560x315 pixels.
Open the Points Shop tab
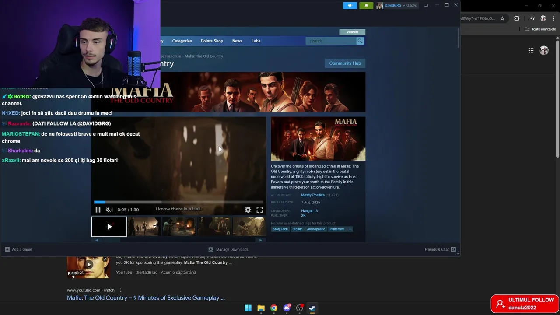pyautogui.click(x=212, y=41)
